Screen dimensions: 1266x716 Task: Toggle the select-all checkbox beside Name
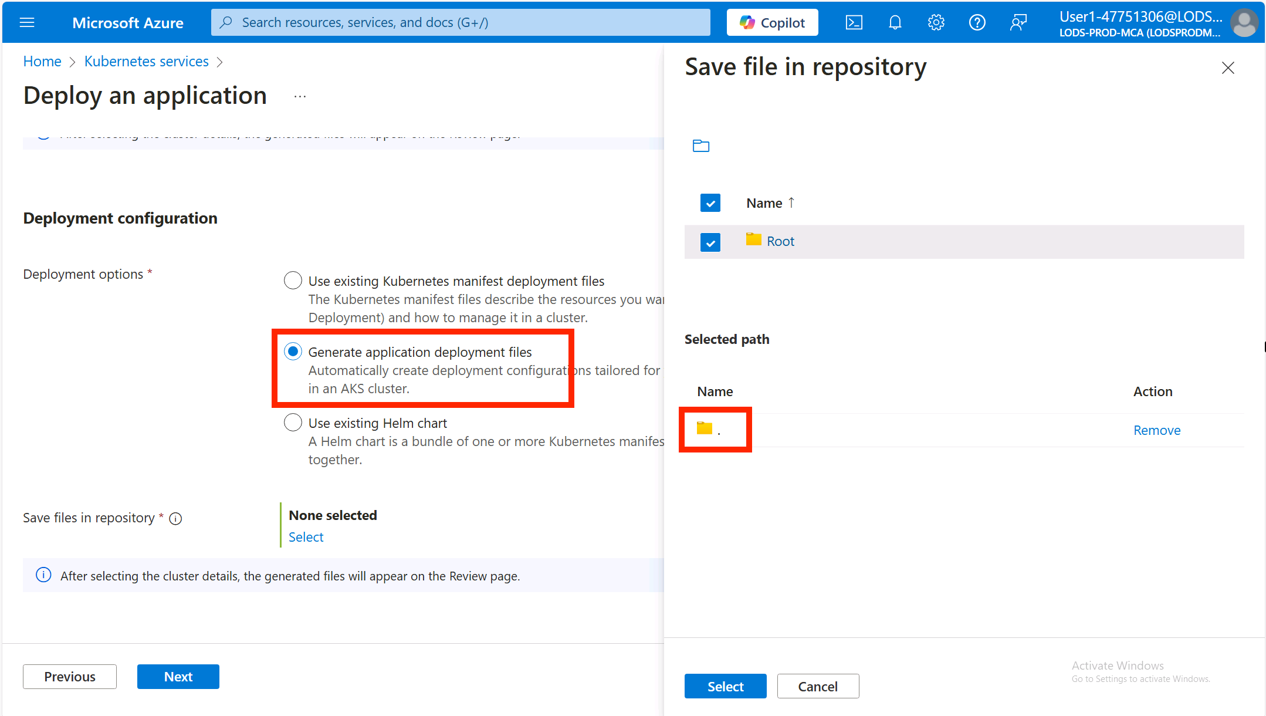point(710,203)
